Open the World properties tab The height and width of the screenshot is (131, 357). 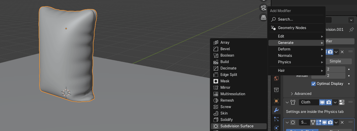tap(276, 78)
